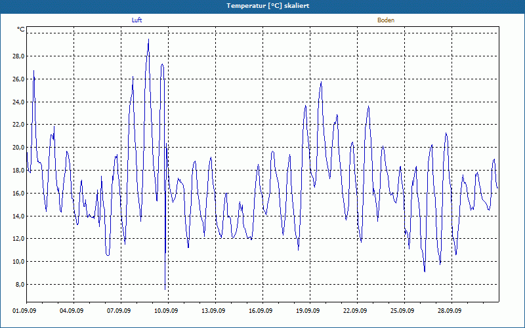Screen dimensions: 525x328
Task: Click the 22.09.09 date label
Action: click(355, 310)
